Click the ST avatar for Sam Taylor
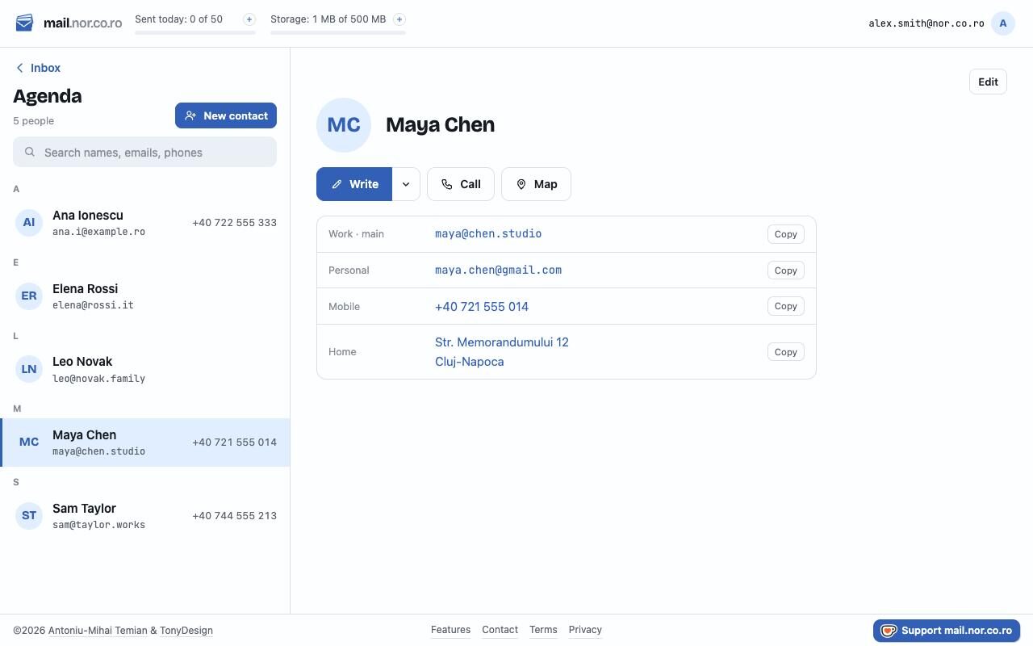Viewport: 1033px width, 646px height. pos(29,515)
